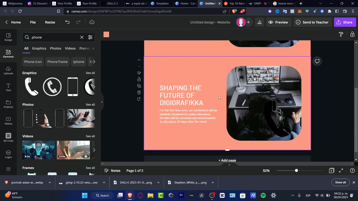Image resolution: width=358 pixels, height=201 pixels.
Task: Open the help question mark
Action: point(352,171)
